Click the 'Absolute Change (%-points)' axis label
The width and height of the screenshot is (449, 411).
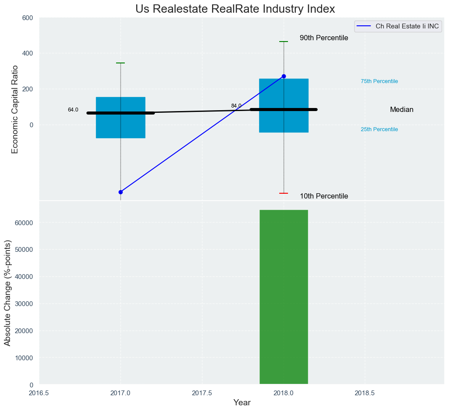tap(7, 293)
